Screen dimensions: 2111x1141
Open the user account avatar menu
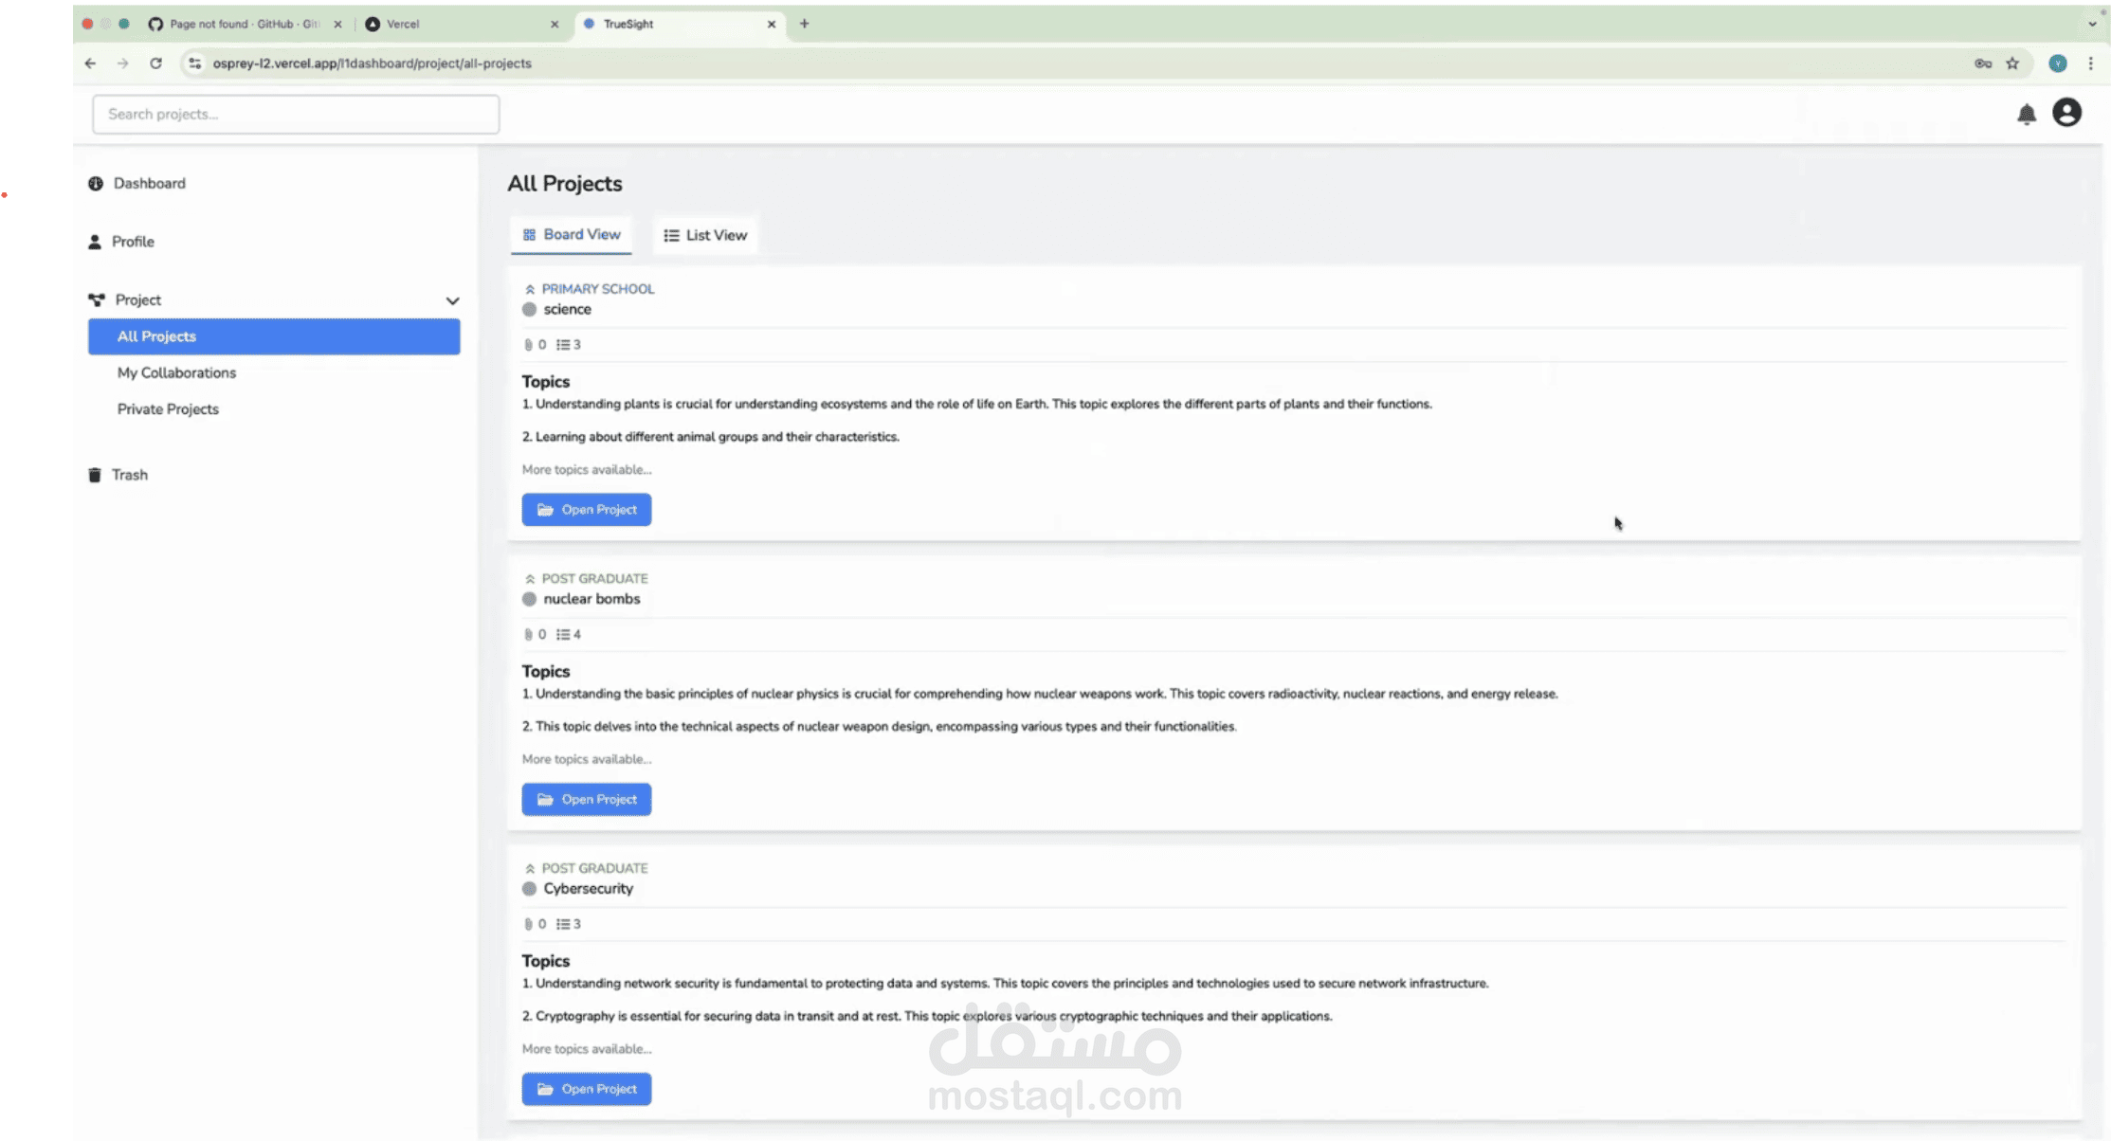pos(2067,113)
